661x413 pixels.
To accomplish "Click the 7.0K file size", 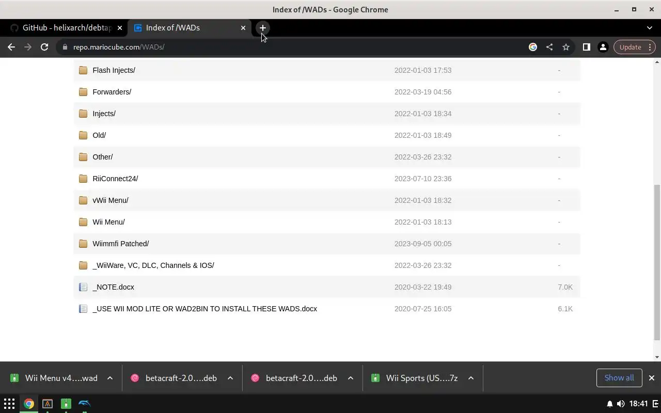I will pos(565,287).
